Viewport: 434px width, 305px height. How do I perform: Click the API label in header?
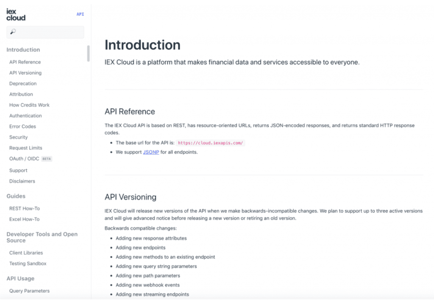tap(80, 14)
